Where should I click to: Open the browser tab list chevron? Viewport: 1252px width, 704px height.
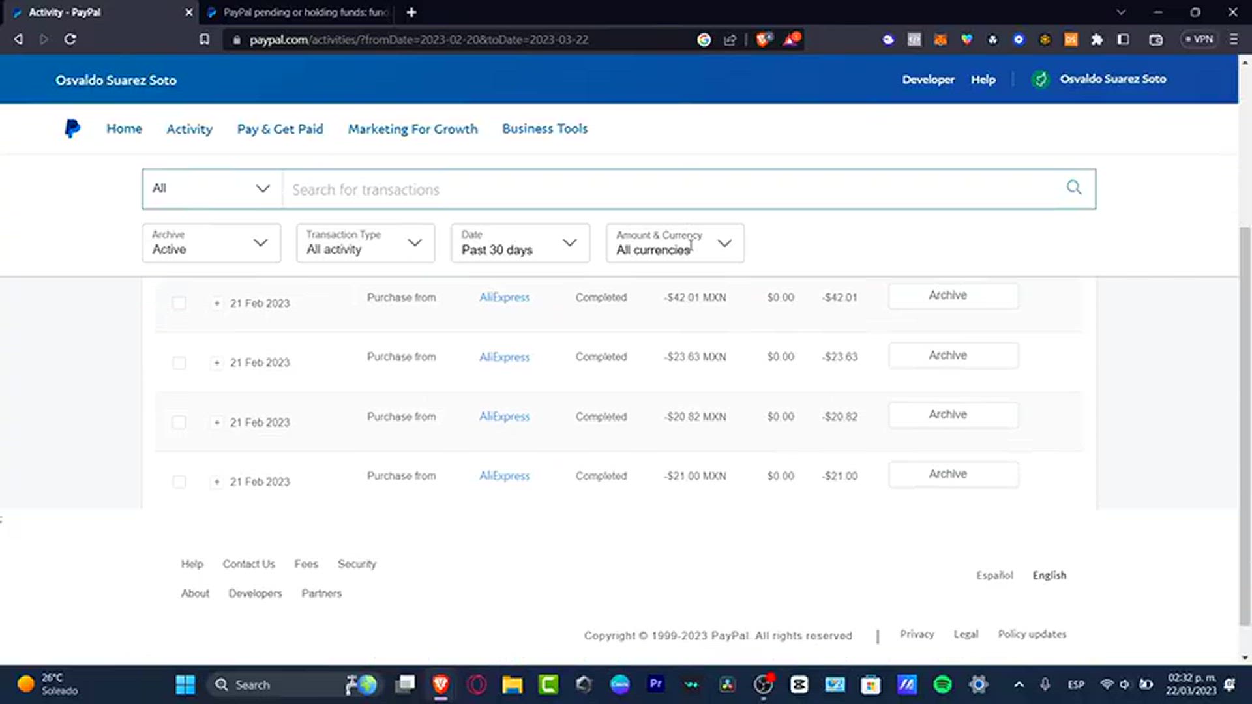click(x=1120, y=12)
